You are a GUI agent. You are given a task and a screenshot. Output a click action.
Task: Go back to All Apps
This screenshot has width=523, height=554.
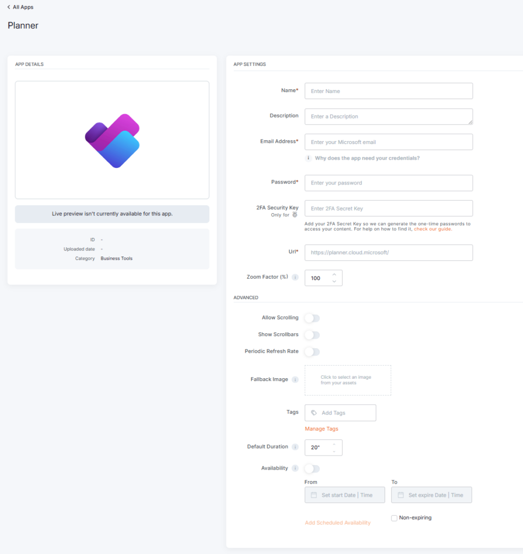pyautogui.click(x=20, y=7)
